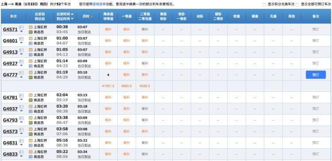Click orange origin-station icon in G4571 row
The height and width of the screenshot is (161, 332).
pyautogui.click(x=31, y=27)
